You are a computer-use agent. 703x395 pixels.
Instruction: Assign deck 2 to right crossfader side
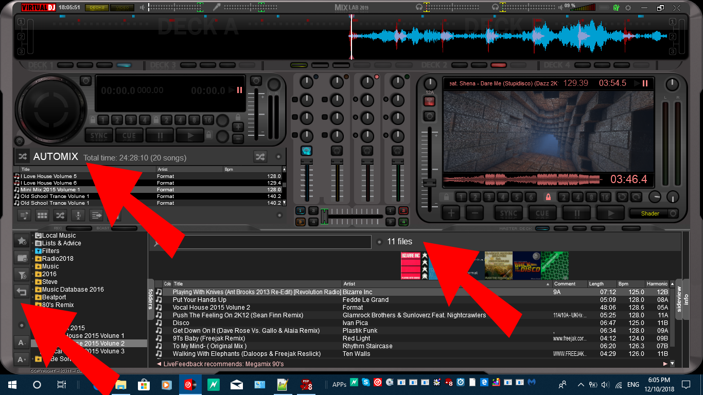tap(403, 210)
